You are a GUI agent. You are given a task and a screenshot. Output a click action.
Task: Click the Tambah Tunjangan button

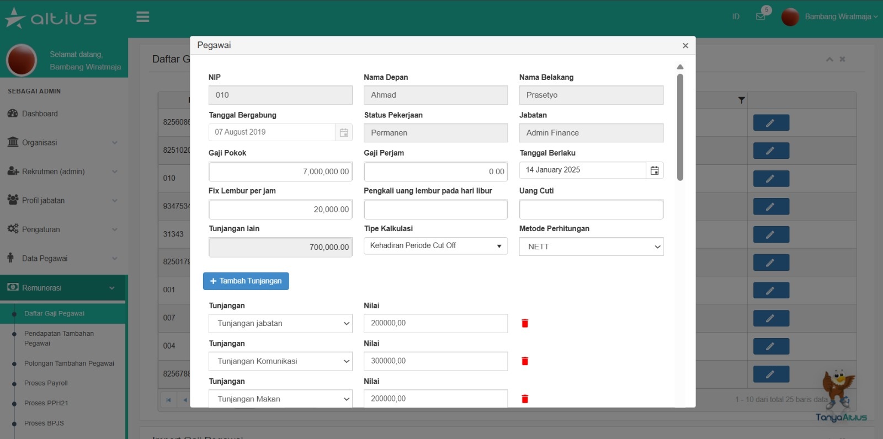(246, 281)
